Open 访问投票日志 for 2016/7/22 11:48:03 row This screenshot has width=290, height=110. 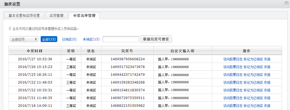(233, 82)
